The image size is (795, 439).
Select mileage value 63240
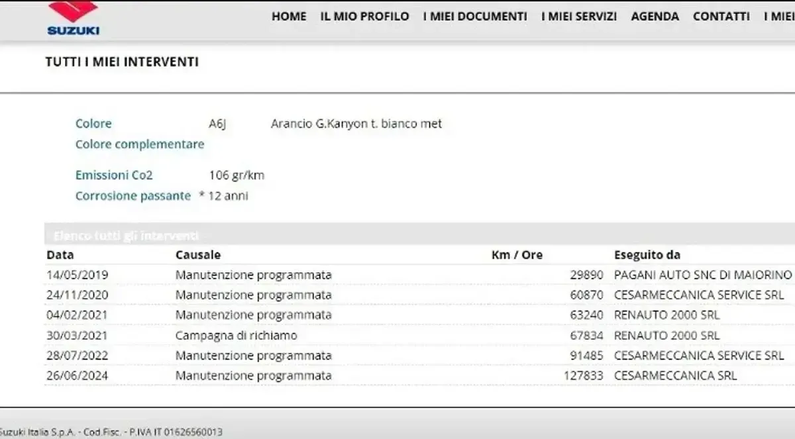click(x=586, y=315)
